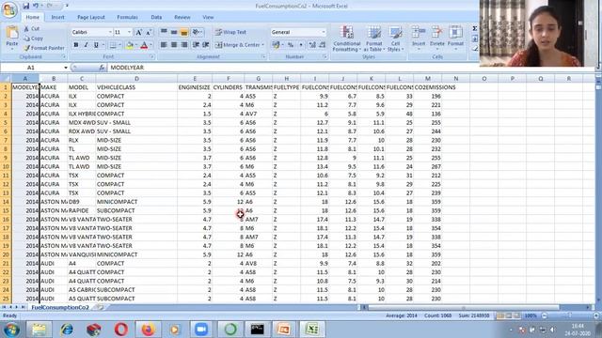
Task: Click the Insert Function fx button
Action: (x=102, y=68)
